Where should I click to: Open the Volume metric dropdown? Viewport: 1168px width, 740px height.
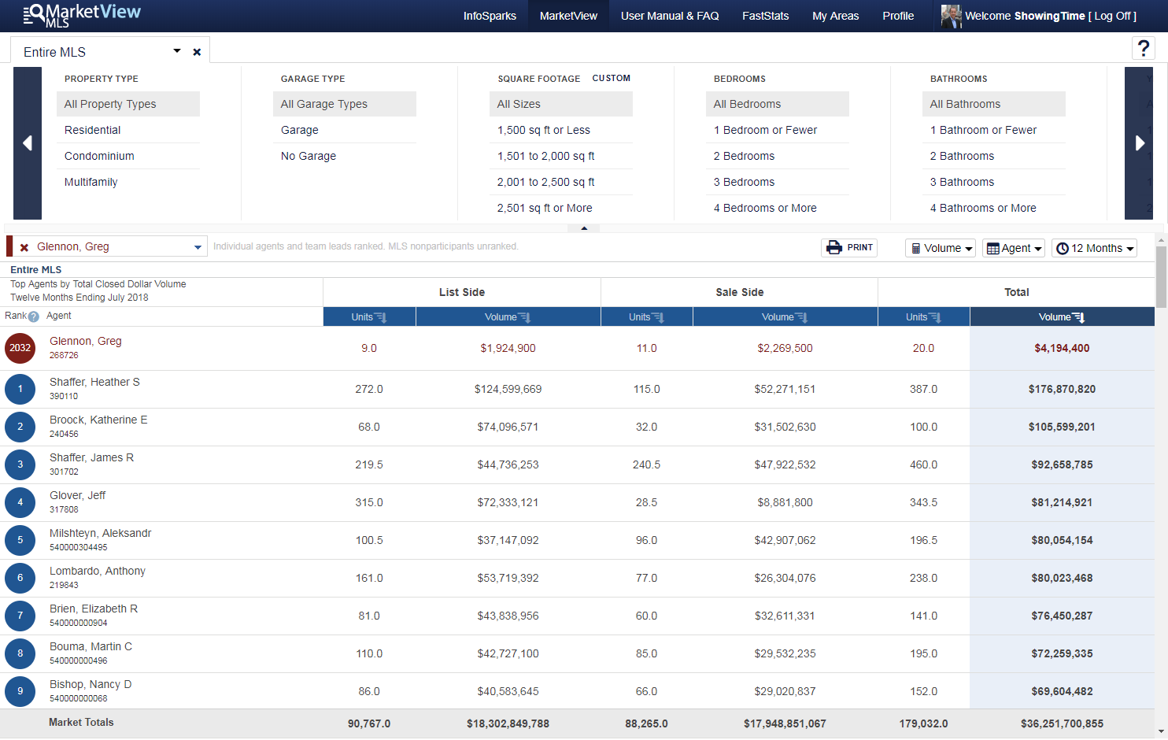[941, 248]
